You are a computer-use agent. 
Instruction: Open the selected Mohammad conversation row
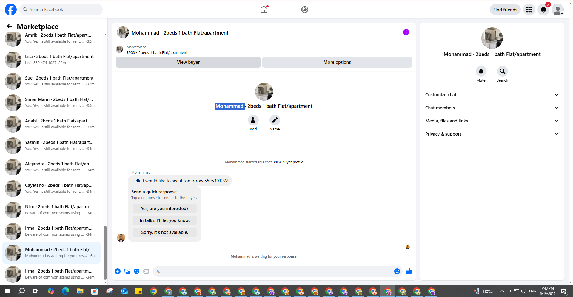click(51, 253)
